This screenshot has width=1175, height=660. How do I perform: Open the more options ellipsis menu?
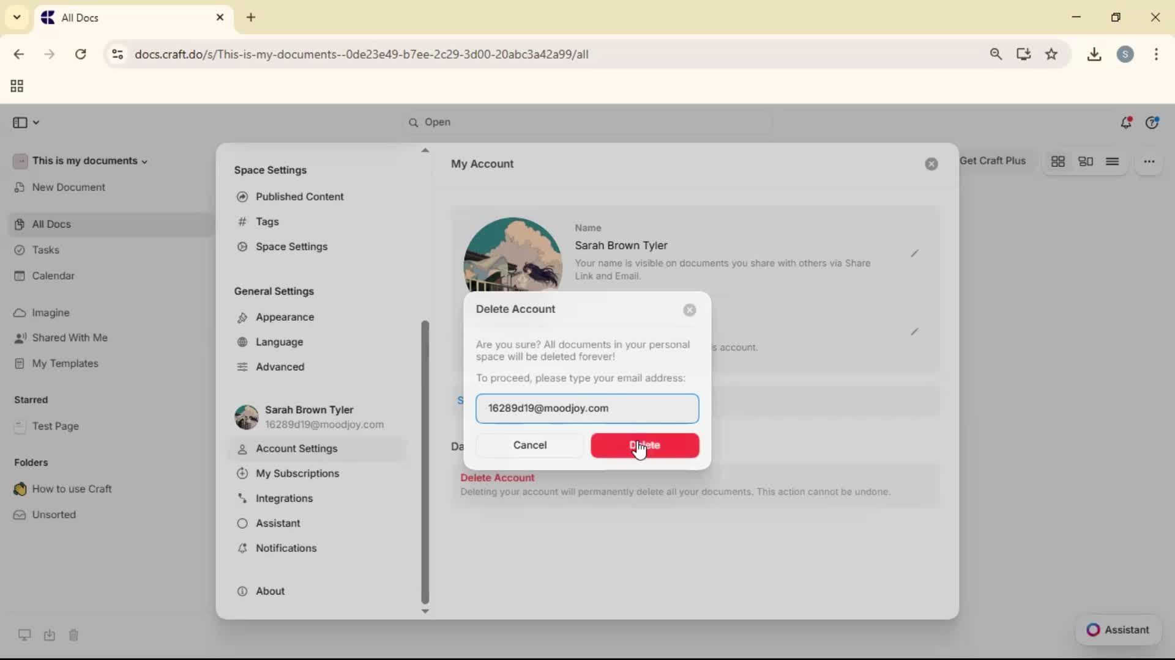[1149, 161]
